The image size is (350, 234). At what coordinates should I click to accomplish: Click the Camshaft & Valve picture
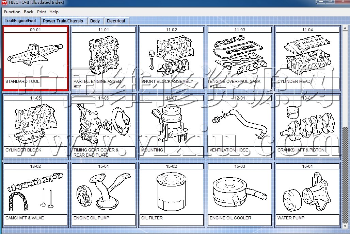35,192
